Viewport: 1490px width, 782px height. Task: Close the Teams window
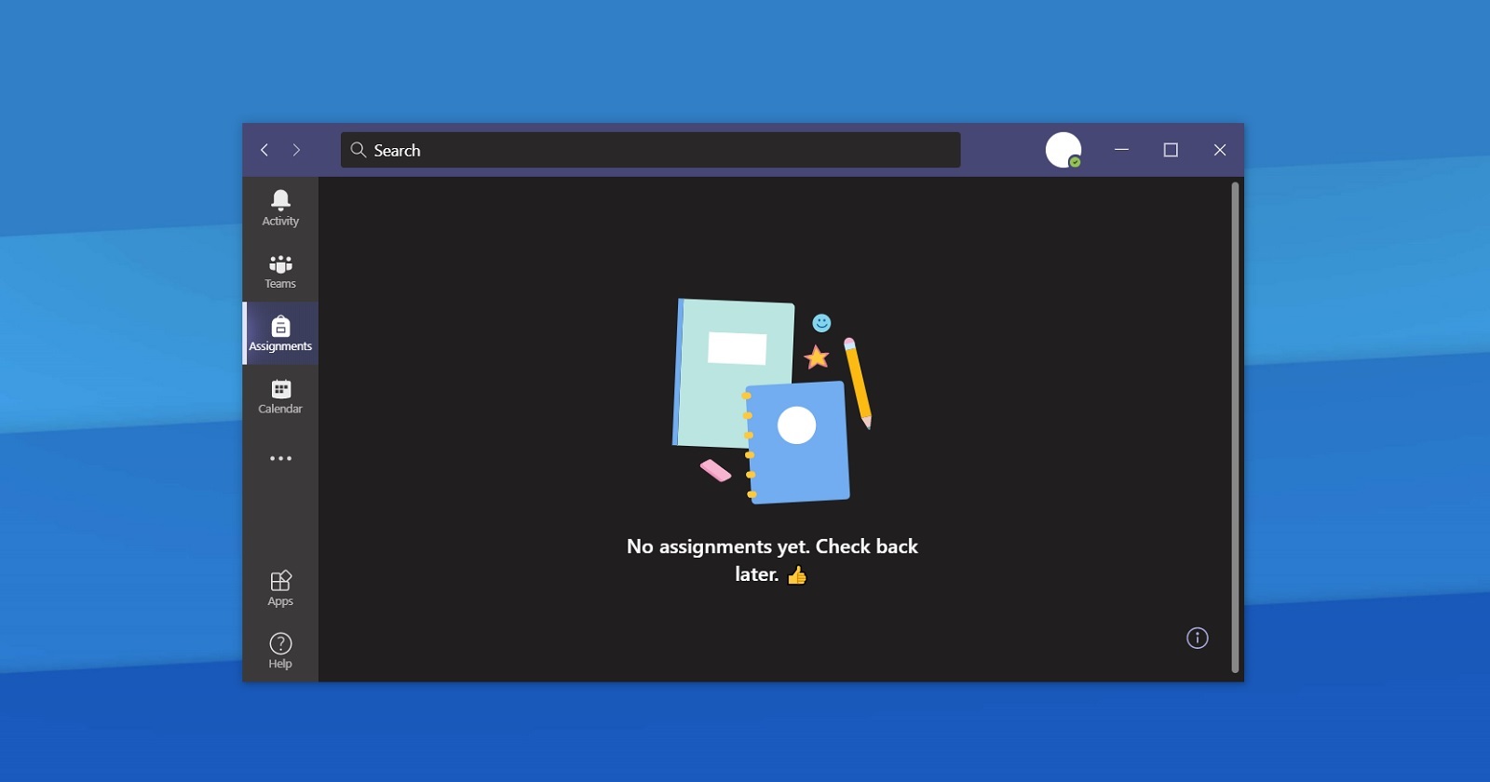[x=1220, y=150]
